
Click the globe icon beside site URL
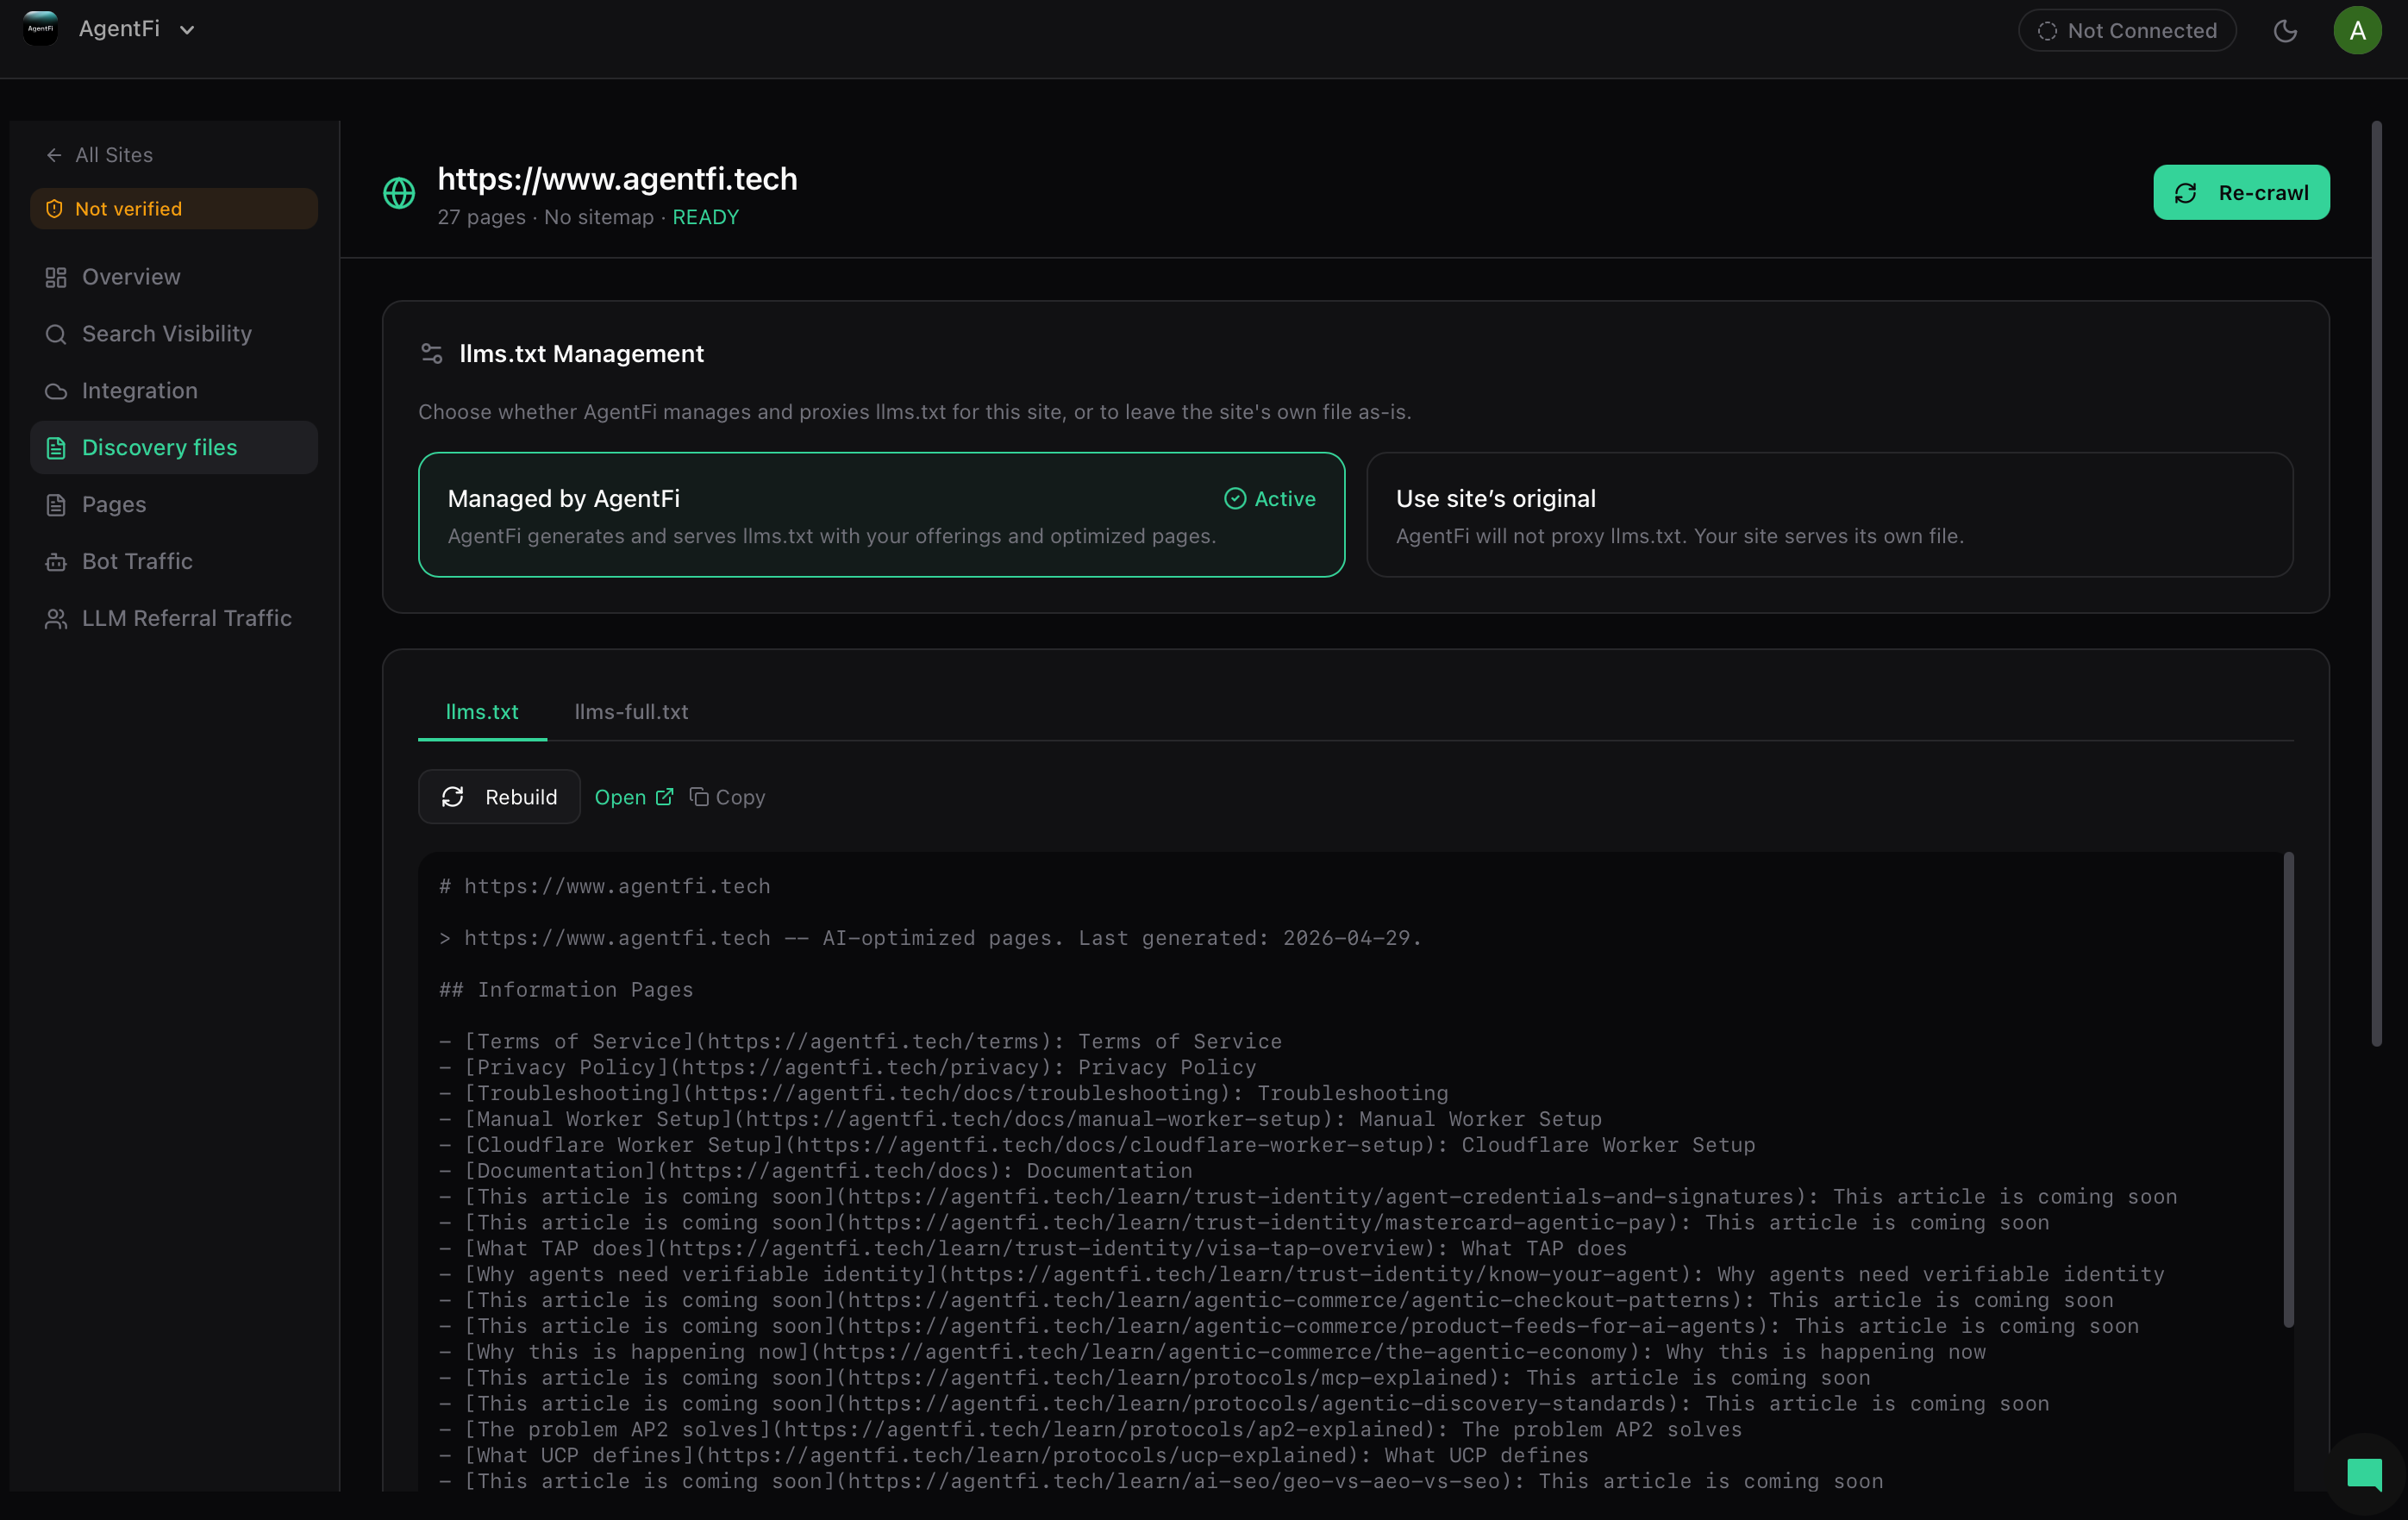tap(399, 193)
